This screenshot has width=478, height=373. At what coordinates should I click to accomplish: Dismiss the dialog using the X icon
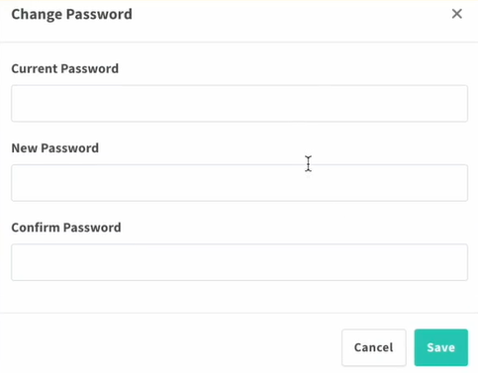pos(457,14)
